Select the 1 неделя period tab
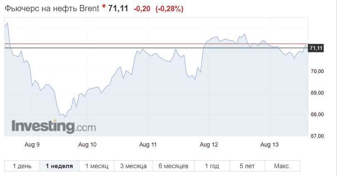 tap(59, 166)
